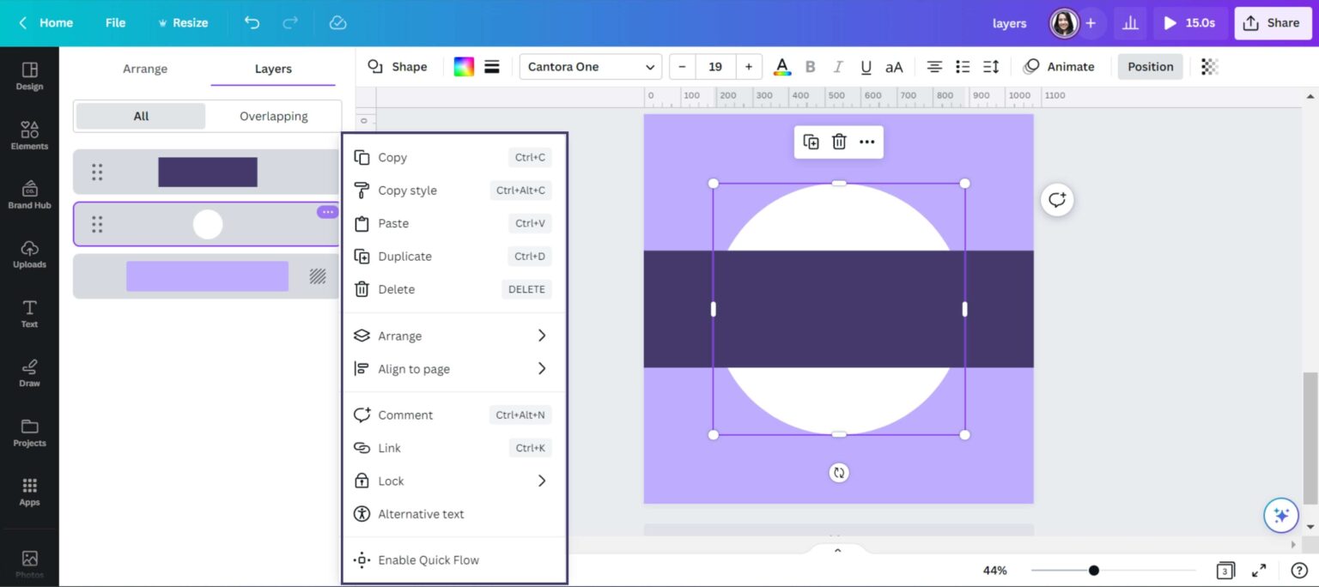
Task: Select Duplicate in the context menu
Action: pos(404,256)
